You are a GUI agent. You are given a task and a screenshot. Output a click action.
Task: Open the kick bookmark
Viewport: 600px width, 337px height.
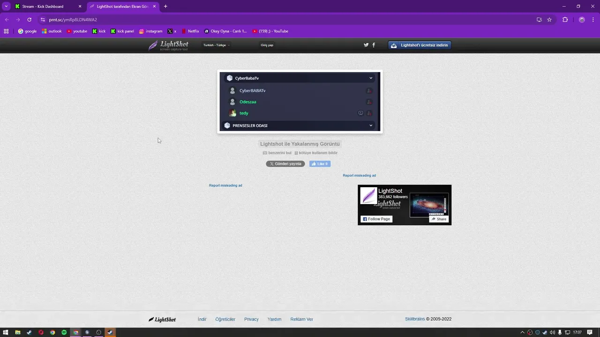(99, 31)
